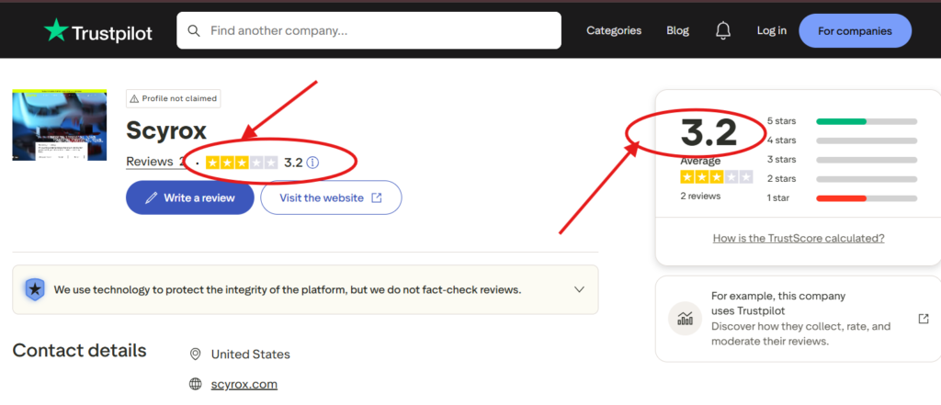This screenshot has height=405, width=941.
Task: Select Log in
Action: pos(771,30)
